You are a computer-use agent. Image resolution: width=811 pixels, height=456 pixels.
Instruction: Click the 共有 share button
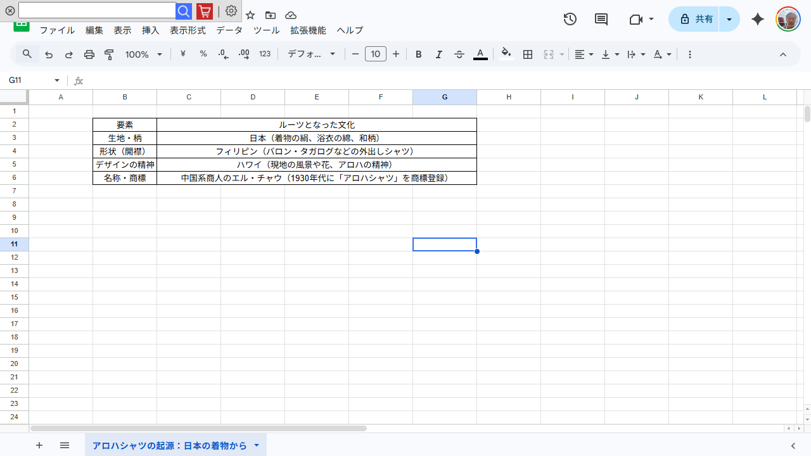click(696, 19)
